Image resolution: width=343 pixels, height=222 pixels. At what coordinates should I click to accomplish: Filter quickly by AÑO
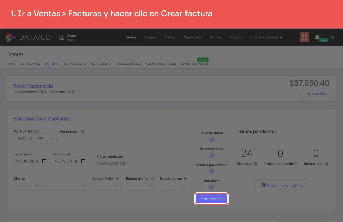[123, 163]
